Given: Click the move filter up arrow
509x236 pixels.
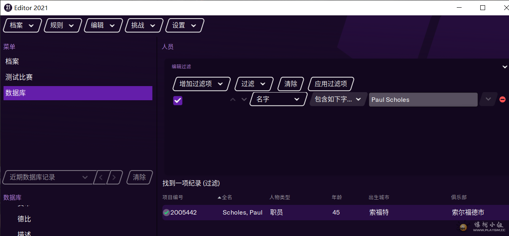Looking at the screenshot, I should pos(233,99).
